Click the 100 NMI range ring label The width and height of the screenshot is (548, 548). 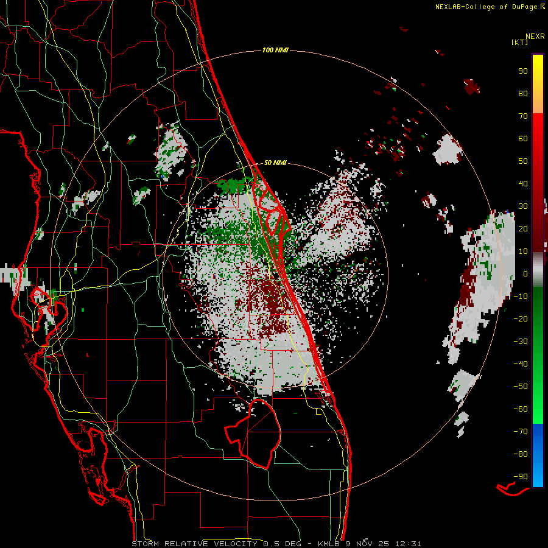click(275, 51)
